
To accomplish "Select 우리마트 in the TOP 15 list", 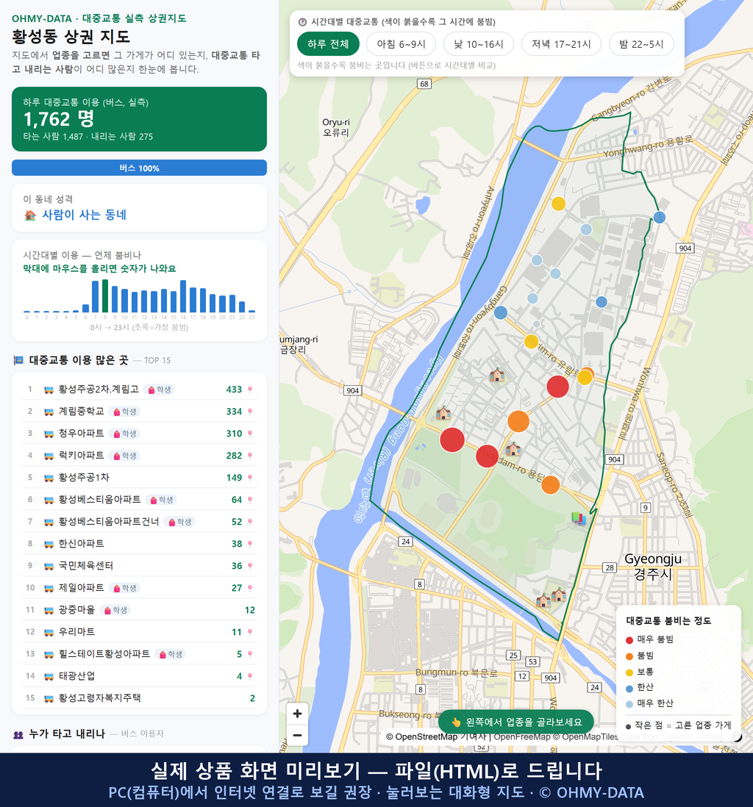I will [x=139, y=633].
